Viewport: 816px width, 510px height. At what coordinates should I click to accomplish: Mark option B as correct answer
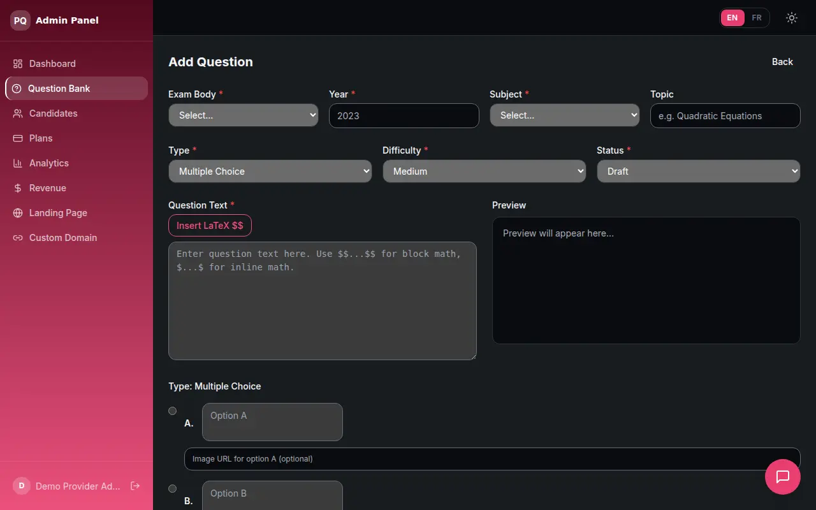[x=173, y=489]
